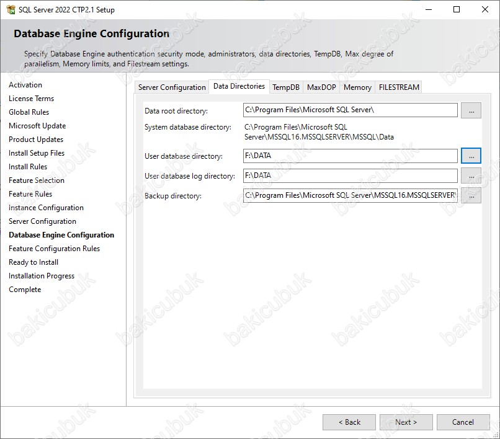Viewport: 500px width, 439px height.
Task: Click Database Engine Configuration in the sidebar
Action: click(61, 235)
